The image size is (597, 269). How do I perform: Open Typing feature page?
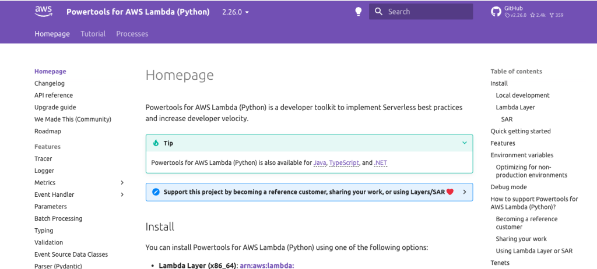[x=44, y=231]
